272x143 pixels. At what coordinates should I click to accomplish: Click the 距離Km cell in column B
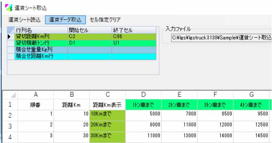(72, 105)
